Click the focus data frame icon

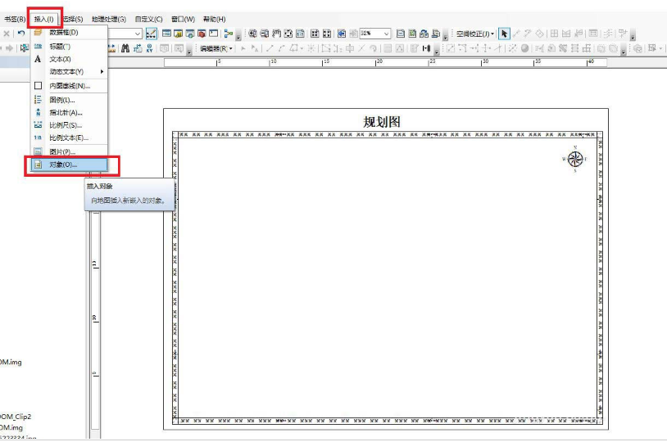[412, 34]
